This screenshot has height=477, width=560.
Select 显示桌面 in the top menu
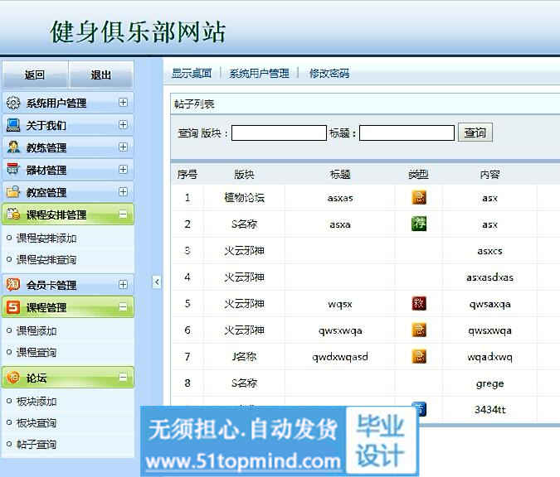coord(192,74)
